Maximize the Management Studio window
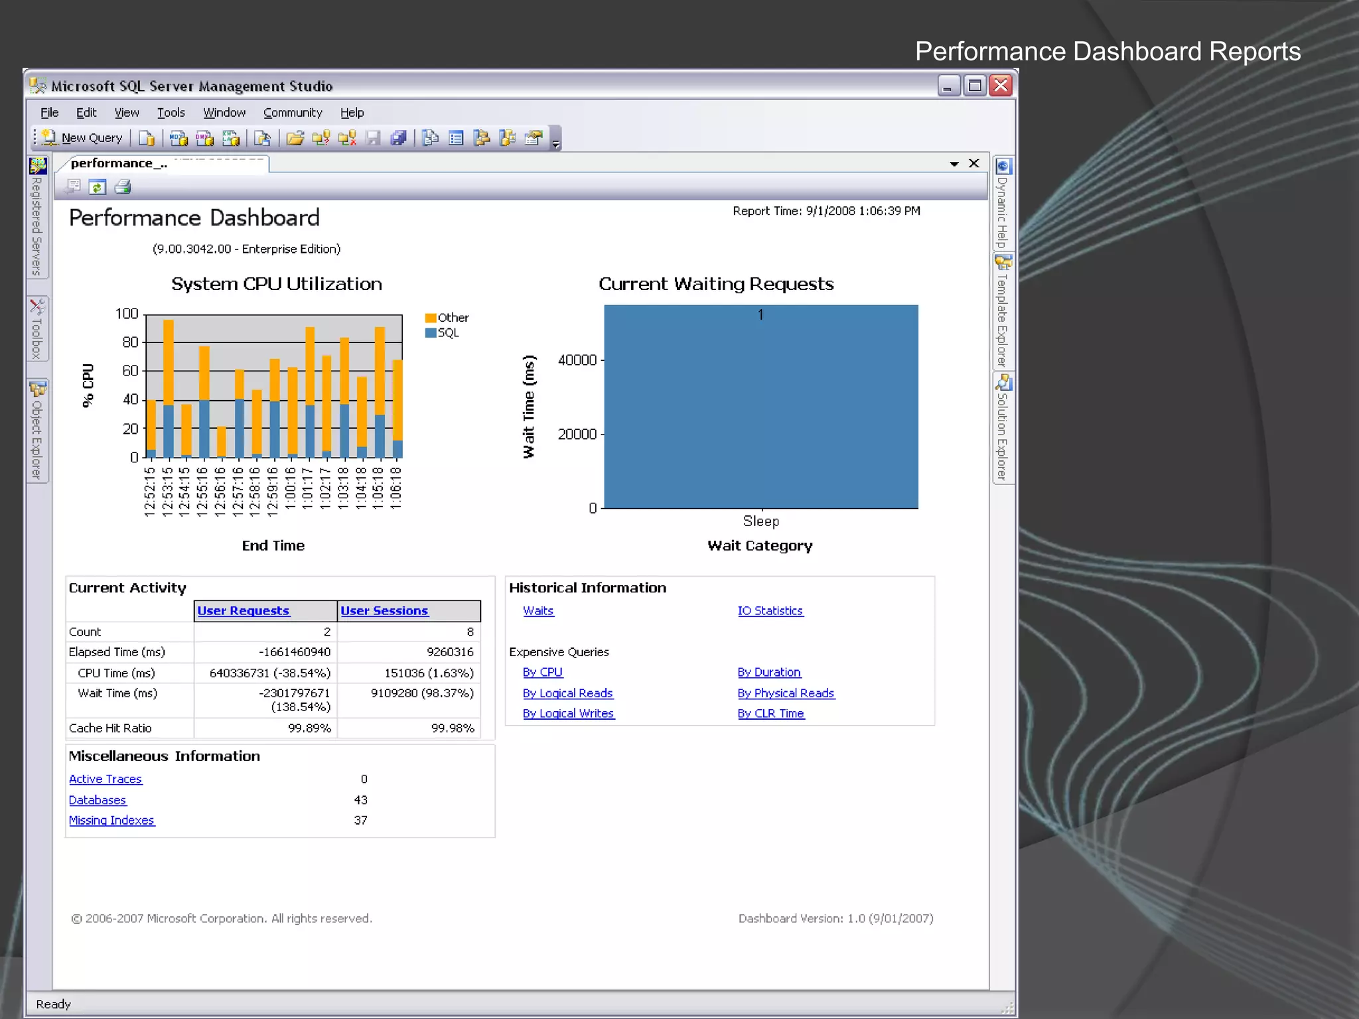1359x1019 pixels. [x=975, y=86]
